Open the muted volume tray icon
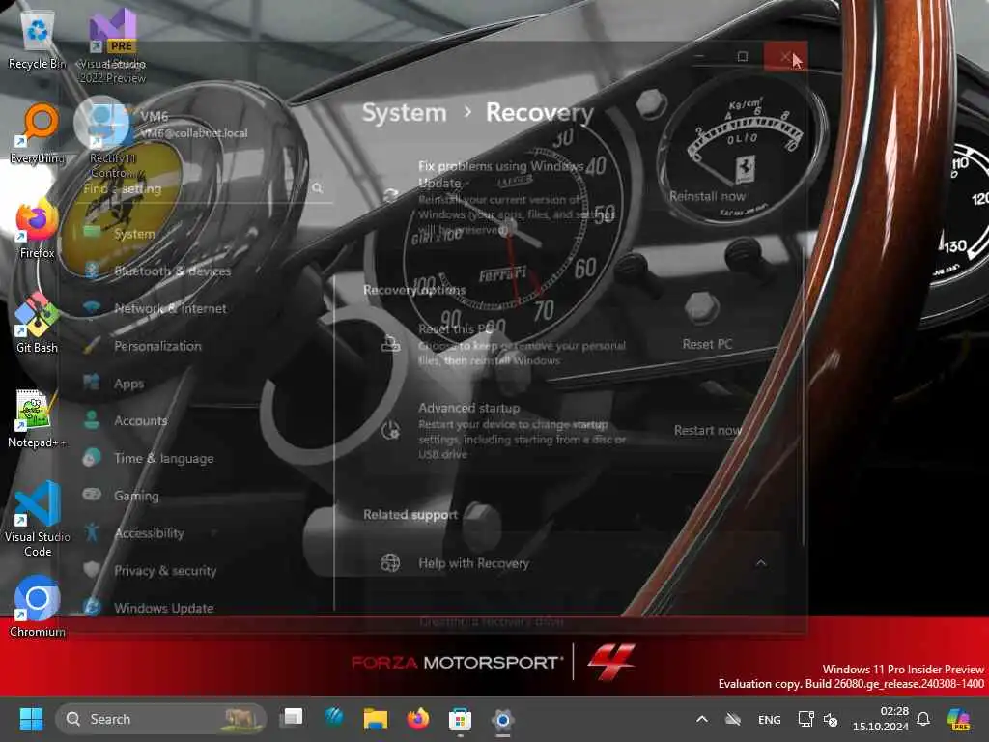The image size is (989, 742). point(831,720)
